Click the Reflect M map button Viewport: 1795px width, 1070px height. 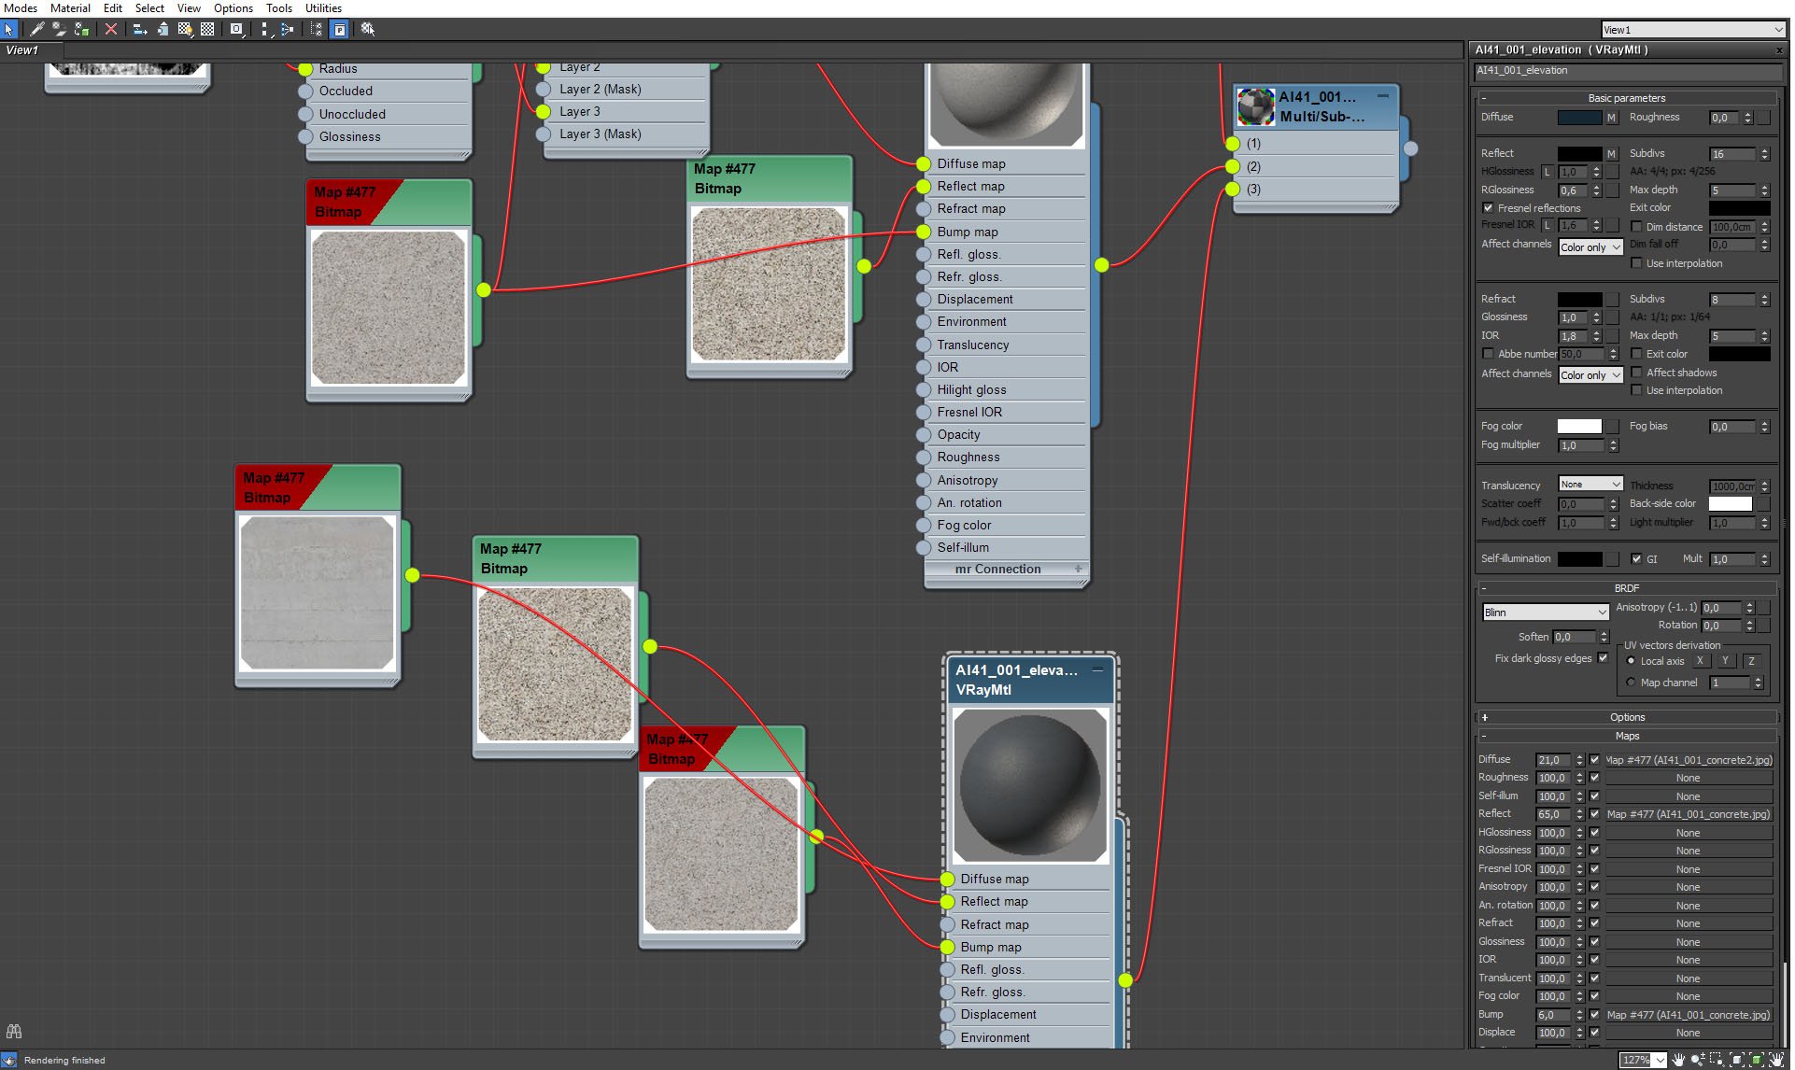[1611, 154]
